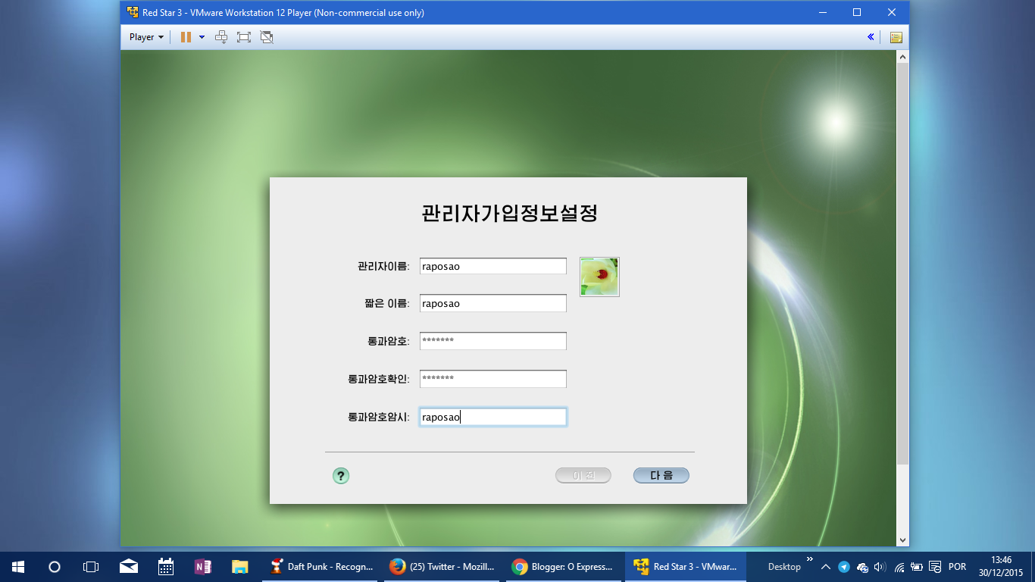Open the Windows Start menu

pyautogui.click(x=18, y=566)
